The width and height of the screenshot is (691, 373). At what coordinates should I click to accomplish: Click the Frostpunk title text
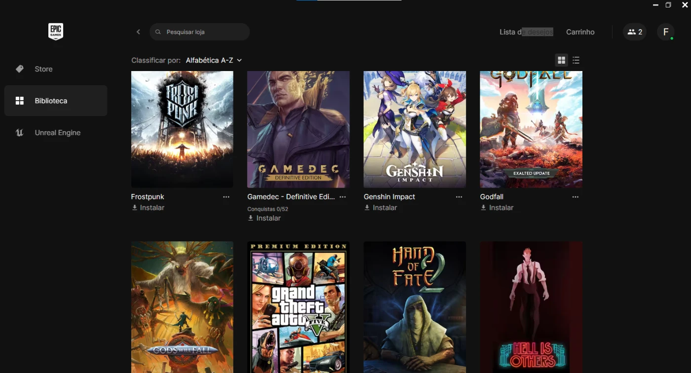[x=148, y=197]
